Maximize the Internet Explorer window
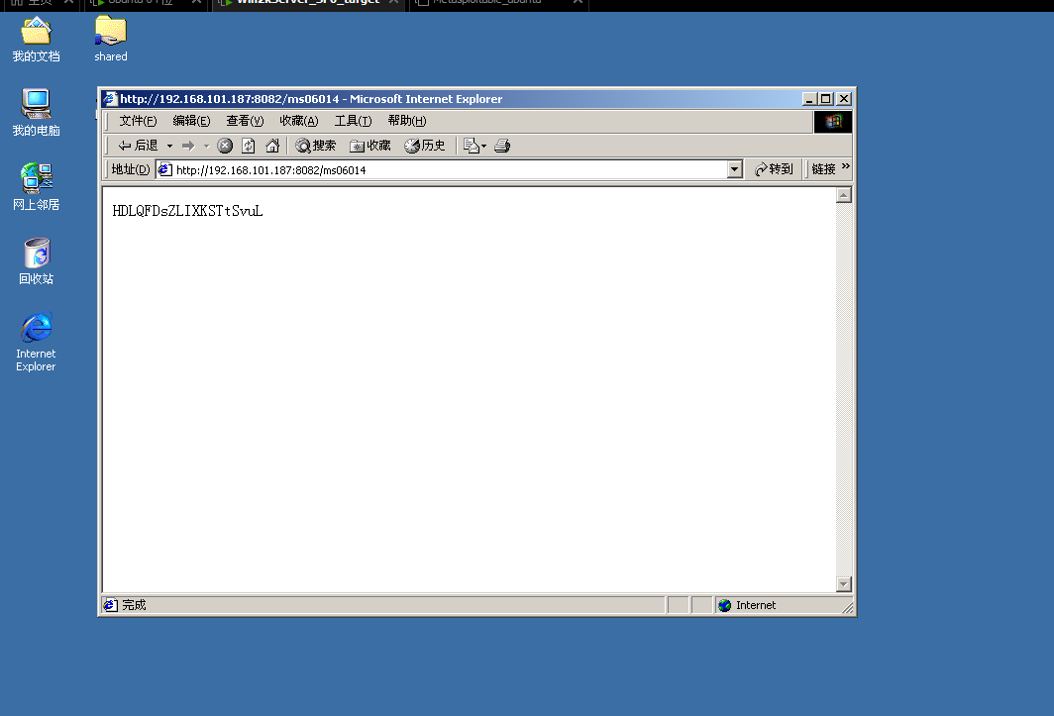This screenshot has height=716, width=1054. [826, 99]
